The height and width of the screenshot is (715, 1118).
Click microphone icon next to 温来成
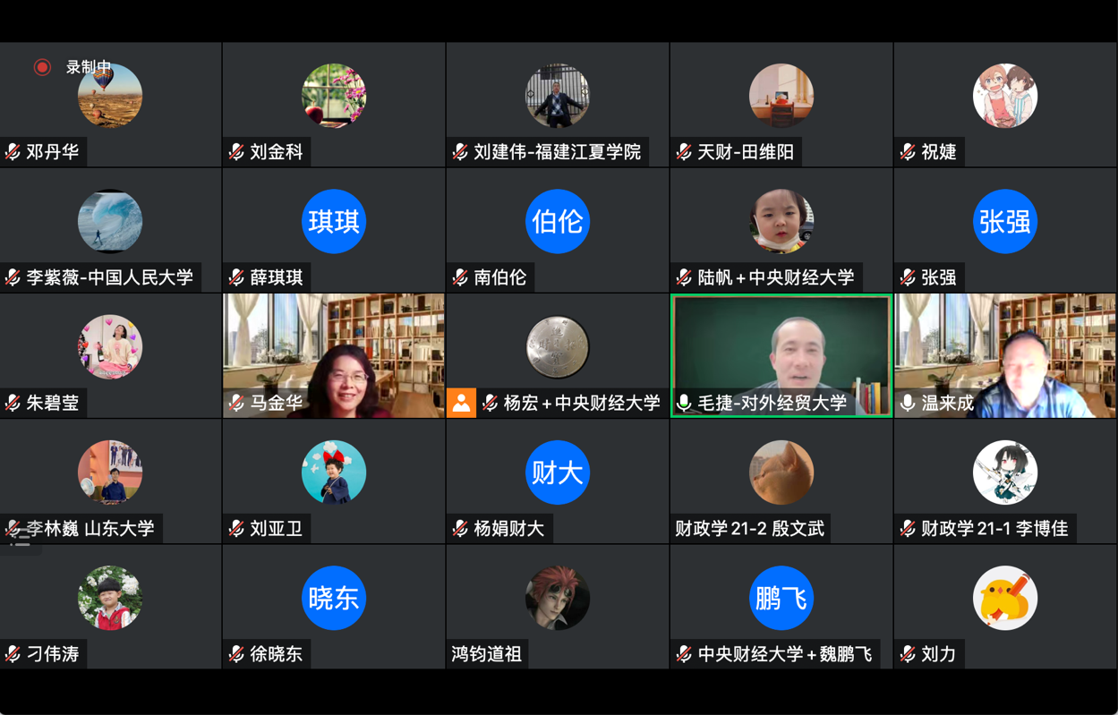(909, 403)
